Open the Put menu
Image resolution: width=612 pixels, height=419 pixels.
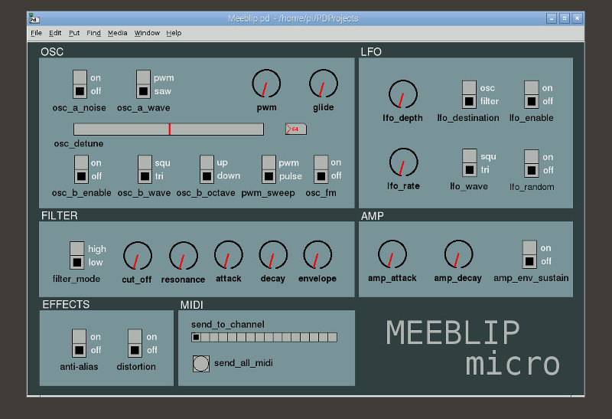click(x=74, y=33)
